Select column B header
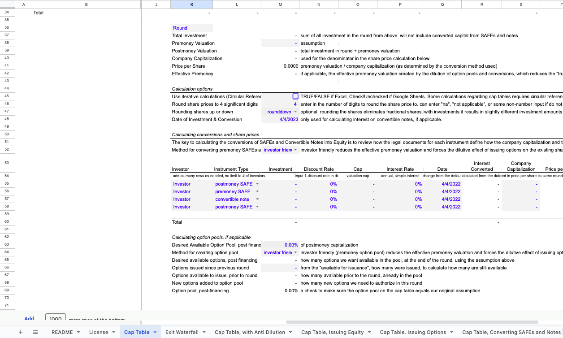Viewport: 563px width, 338px height. coord(86,4)
